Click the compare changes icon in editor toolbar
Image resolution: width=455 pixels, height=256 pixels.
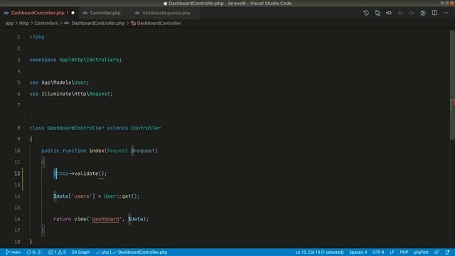[x=378, y=13]
